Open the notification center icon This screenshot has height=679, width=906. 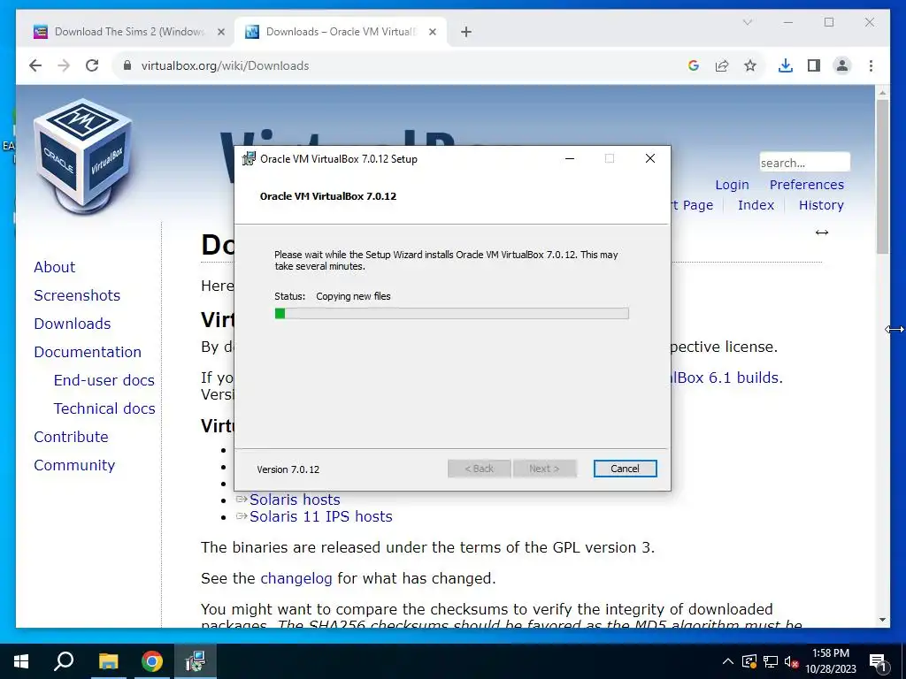[x=878, y=662]
